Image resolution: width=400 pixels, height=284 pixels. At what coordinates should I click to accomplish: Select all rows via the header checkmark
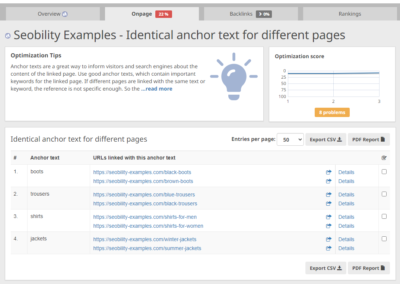(x=384, y=158)
